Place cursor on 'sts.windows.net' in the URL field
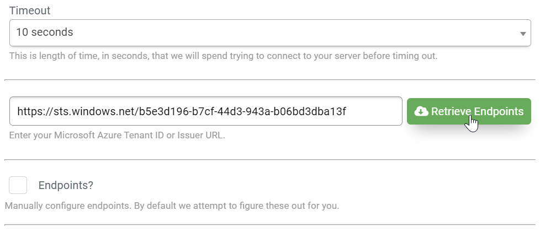This screenshot has width=540, height=232. [x=88, y=112]
